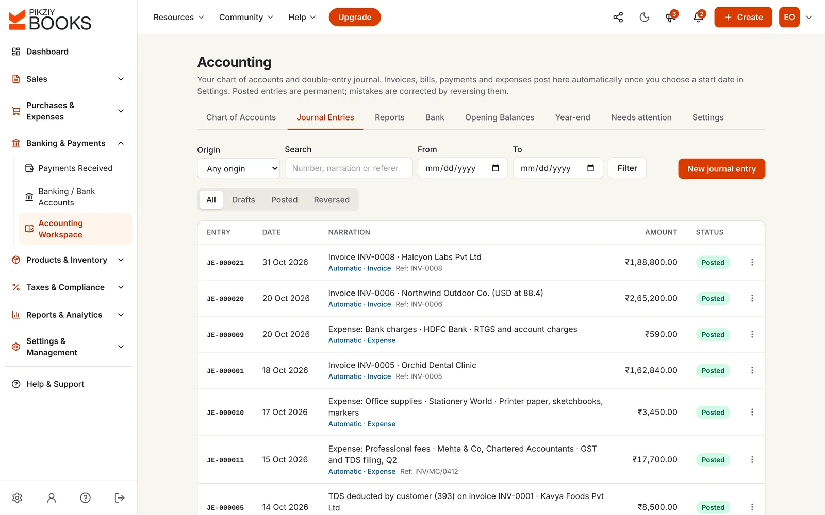The width and height of the screenshot is (825, 515).
Task: Open row menu for JE-000010
Action: [752, 412]
